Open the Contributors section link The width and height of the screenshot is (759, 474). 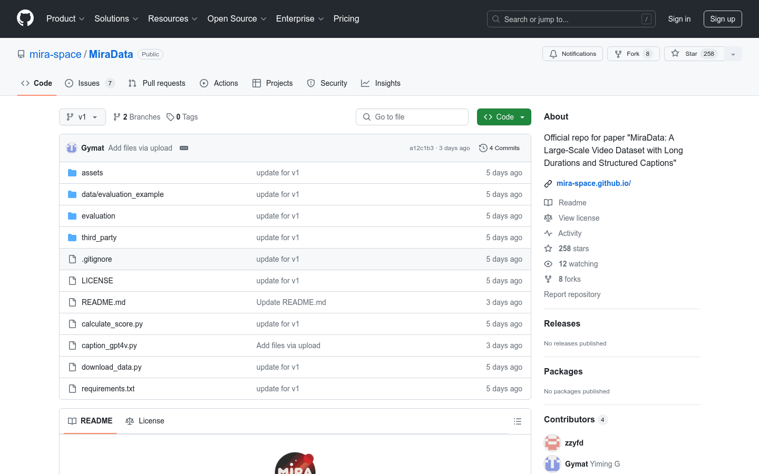pyautogui.click(x=576, y=419)
